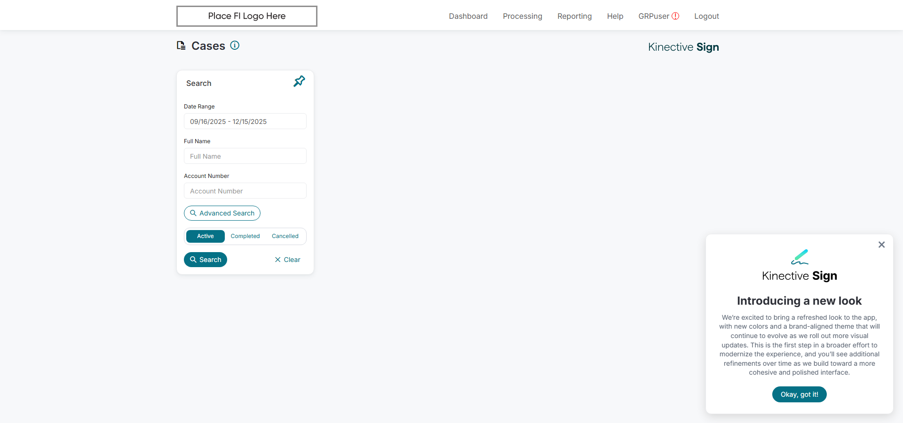
Task: Focus the Full Name input field
Action: 245,156
